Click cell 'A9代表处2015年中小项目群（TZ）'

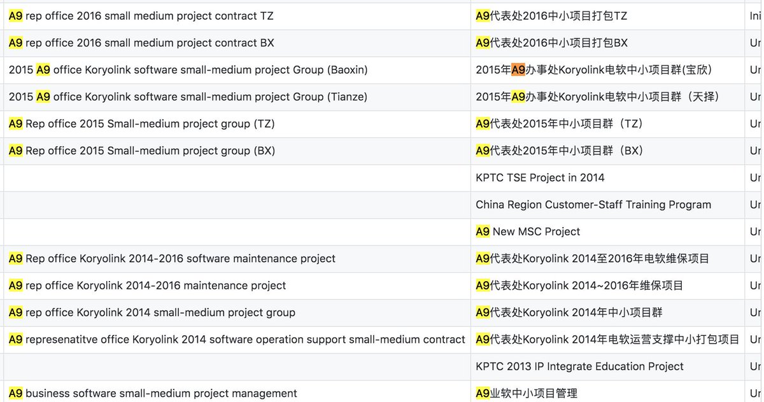point(608,124)
